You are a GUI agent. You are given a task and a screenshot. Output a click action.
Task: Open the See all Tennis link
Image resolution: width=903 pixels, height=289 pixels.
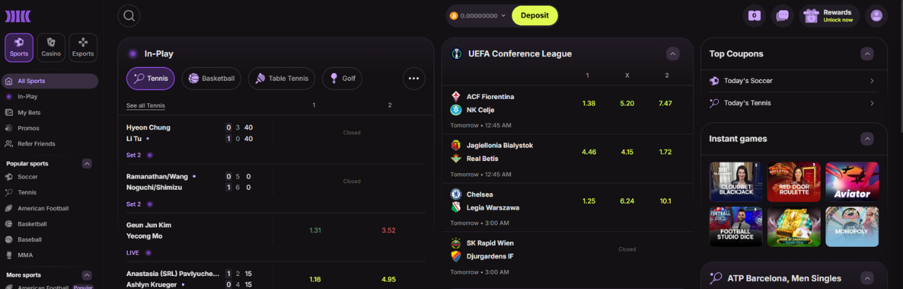tap(145, 105)
